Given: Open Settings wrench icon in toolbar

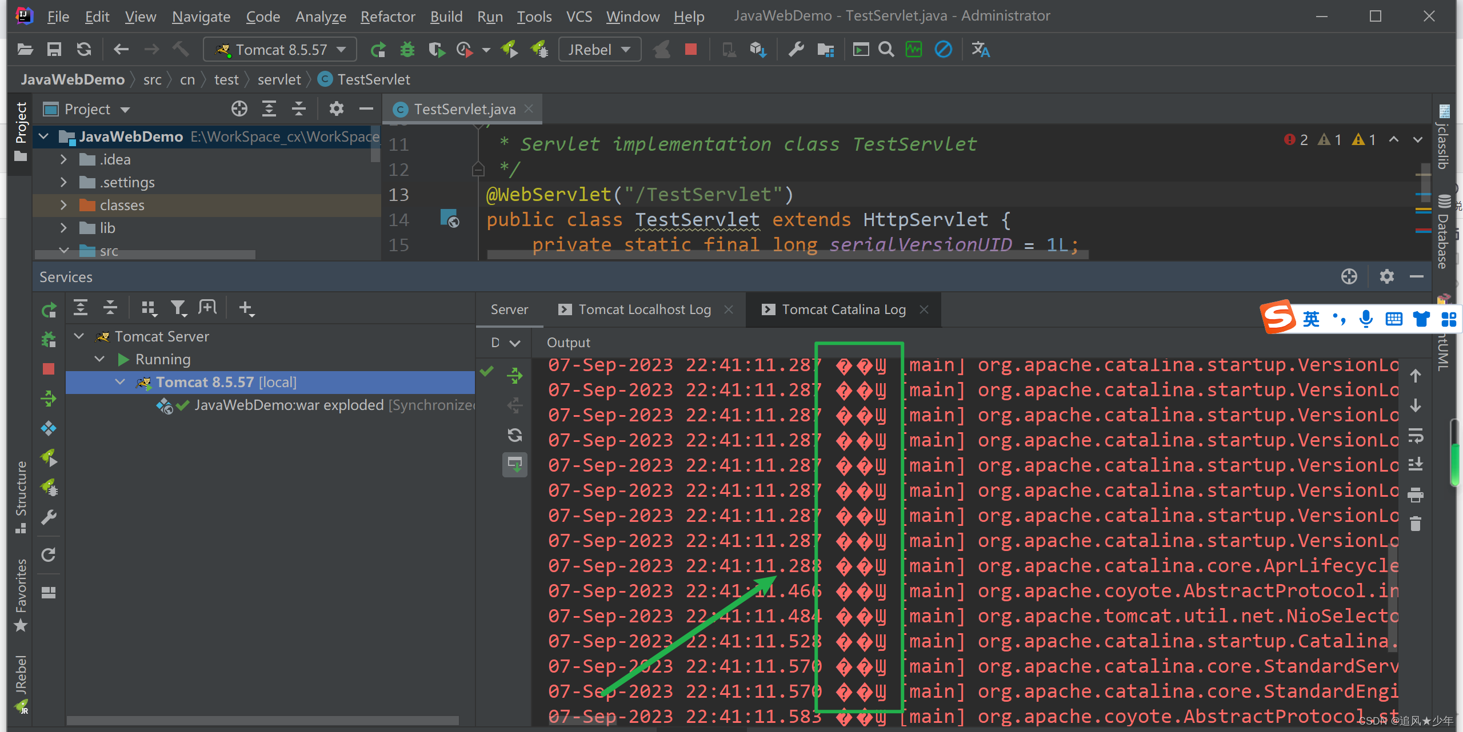Looking at the screenshot, I should pos(796,50).
